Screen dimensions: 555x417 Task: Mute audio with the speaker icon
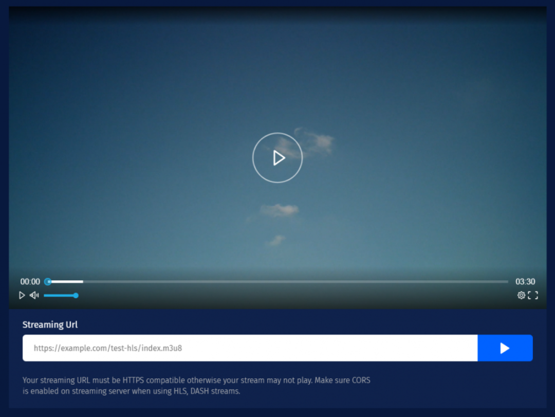[x=34, y=295]
